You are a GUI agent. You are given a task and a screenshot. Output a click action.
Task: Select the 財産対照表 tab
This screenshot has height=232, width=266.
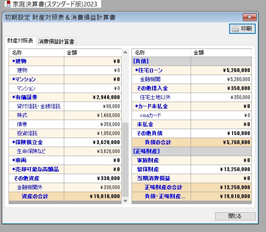click(x=20, y=41)
